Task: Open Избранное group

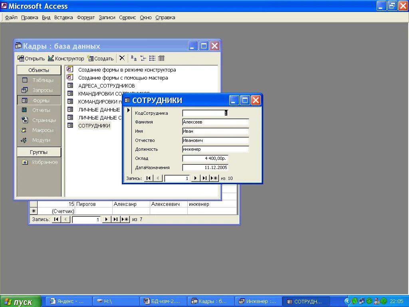Action: tap(39, 162)
